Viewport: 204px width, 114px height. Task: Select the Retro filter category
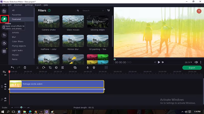coord(15,59)
